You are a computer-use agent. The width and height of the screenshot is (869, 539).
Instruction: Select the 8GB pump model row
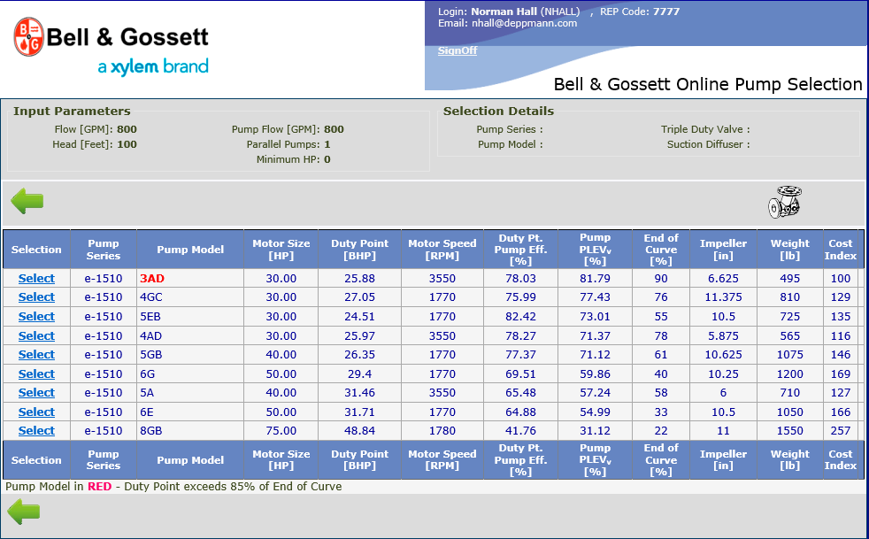pos(36,431)
